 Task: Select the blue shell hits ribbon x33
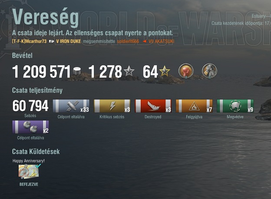[x=71, y=106]
